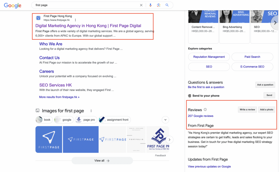
Task: Clear the search box text
Action: 141,5
